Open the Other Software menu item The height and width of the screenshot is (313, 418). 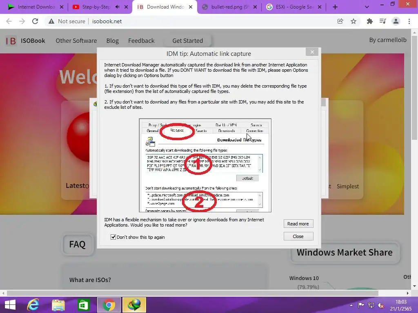(76, 41)
